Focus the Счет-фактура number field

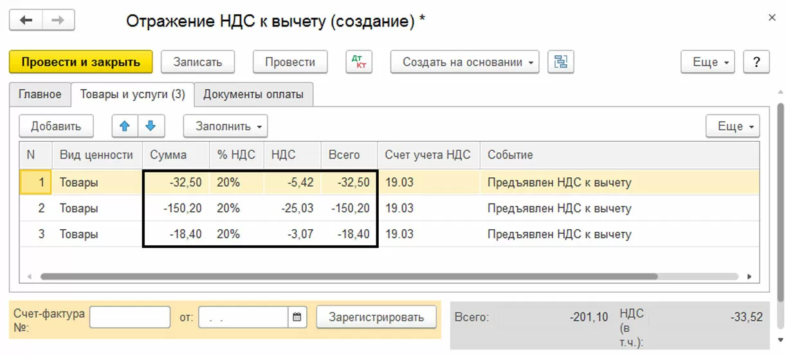click(130, 316)
